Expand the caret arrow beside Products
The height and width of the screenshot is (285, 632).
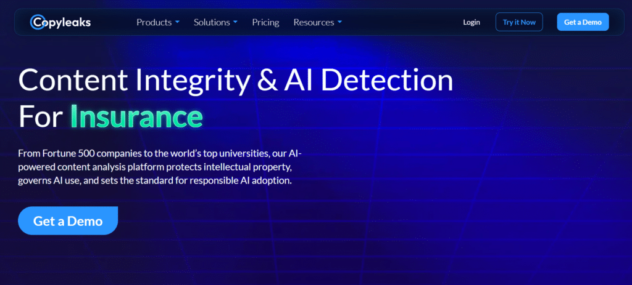click(178, 22)
